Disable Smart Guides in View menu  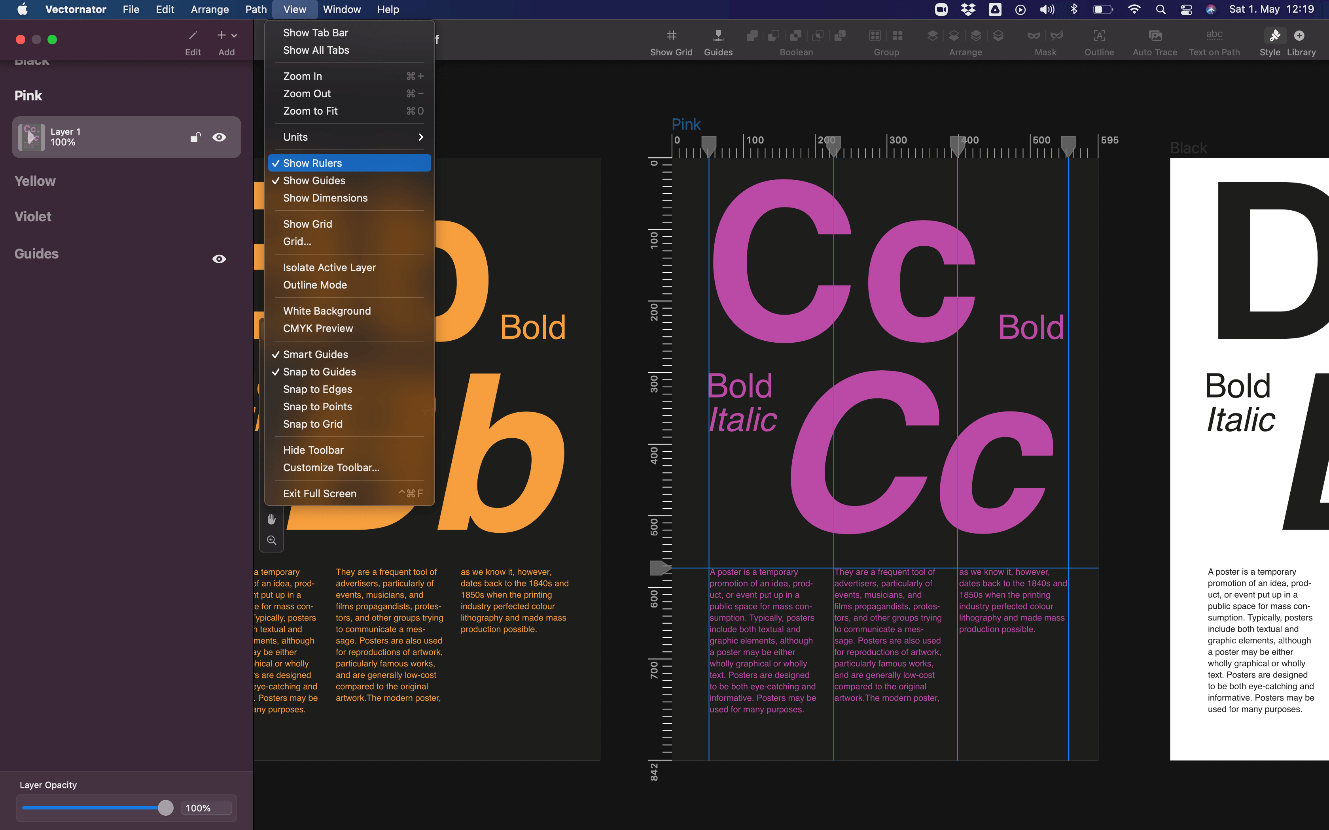(x=349, y=355)
